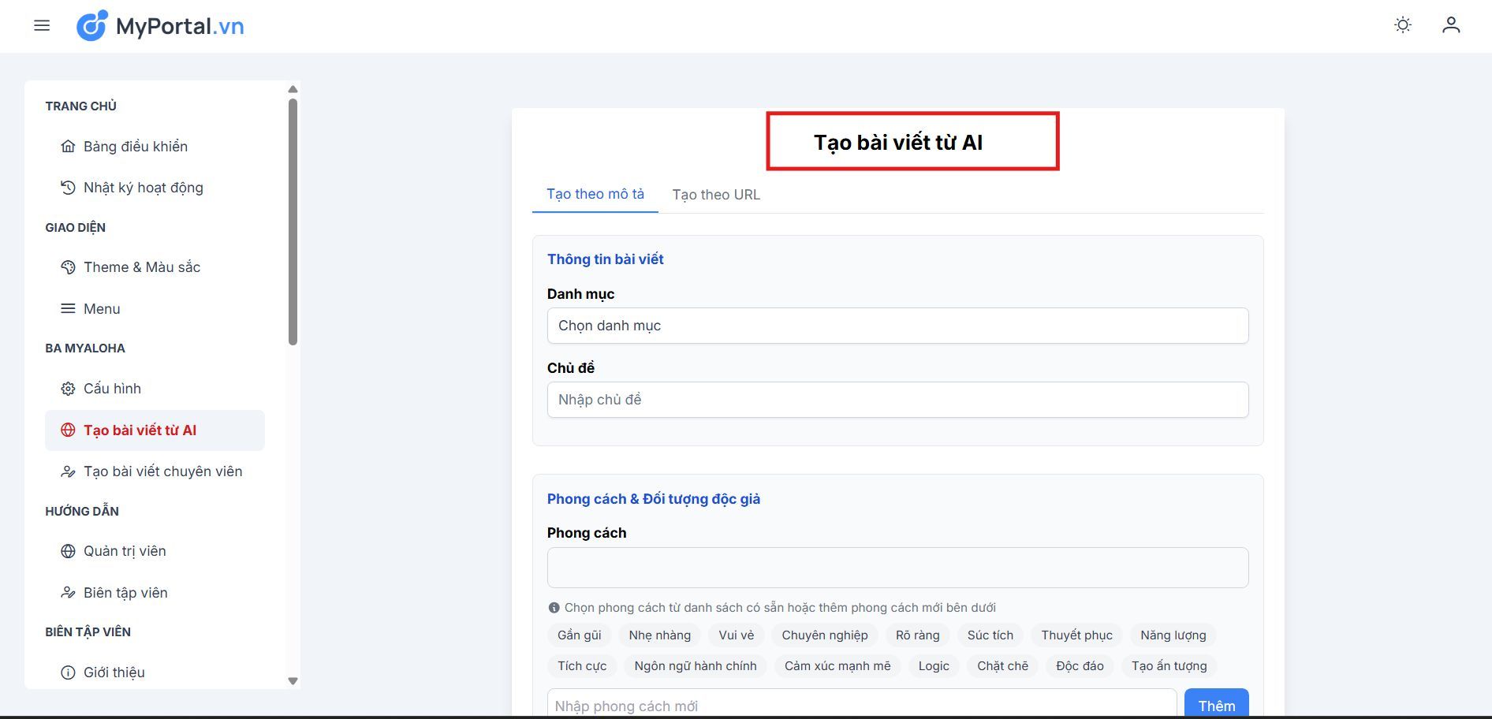Click the palette icon for Theme & Màu sắc
This screenshot has width=1492, height=719.
click(69, 267)
